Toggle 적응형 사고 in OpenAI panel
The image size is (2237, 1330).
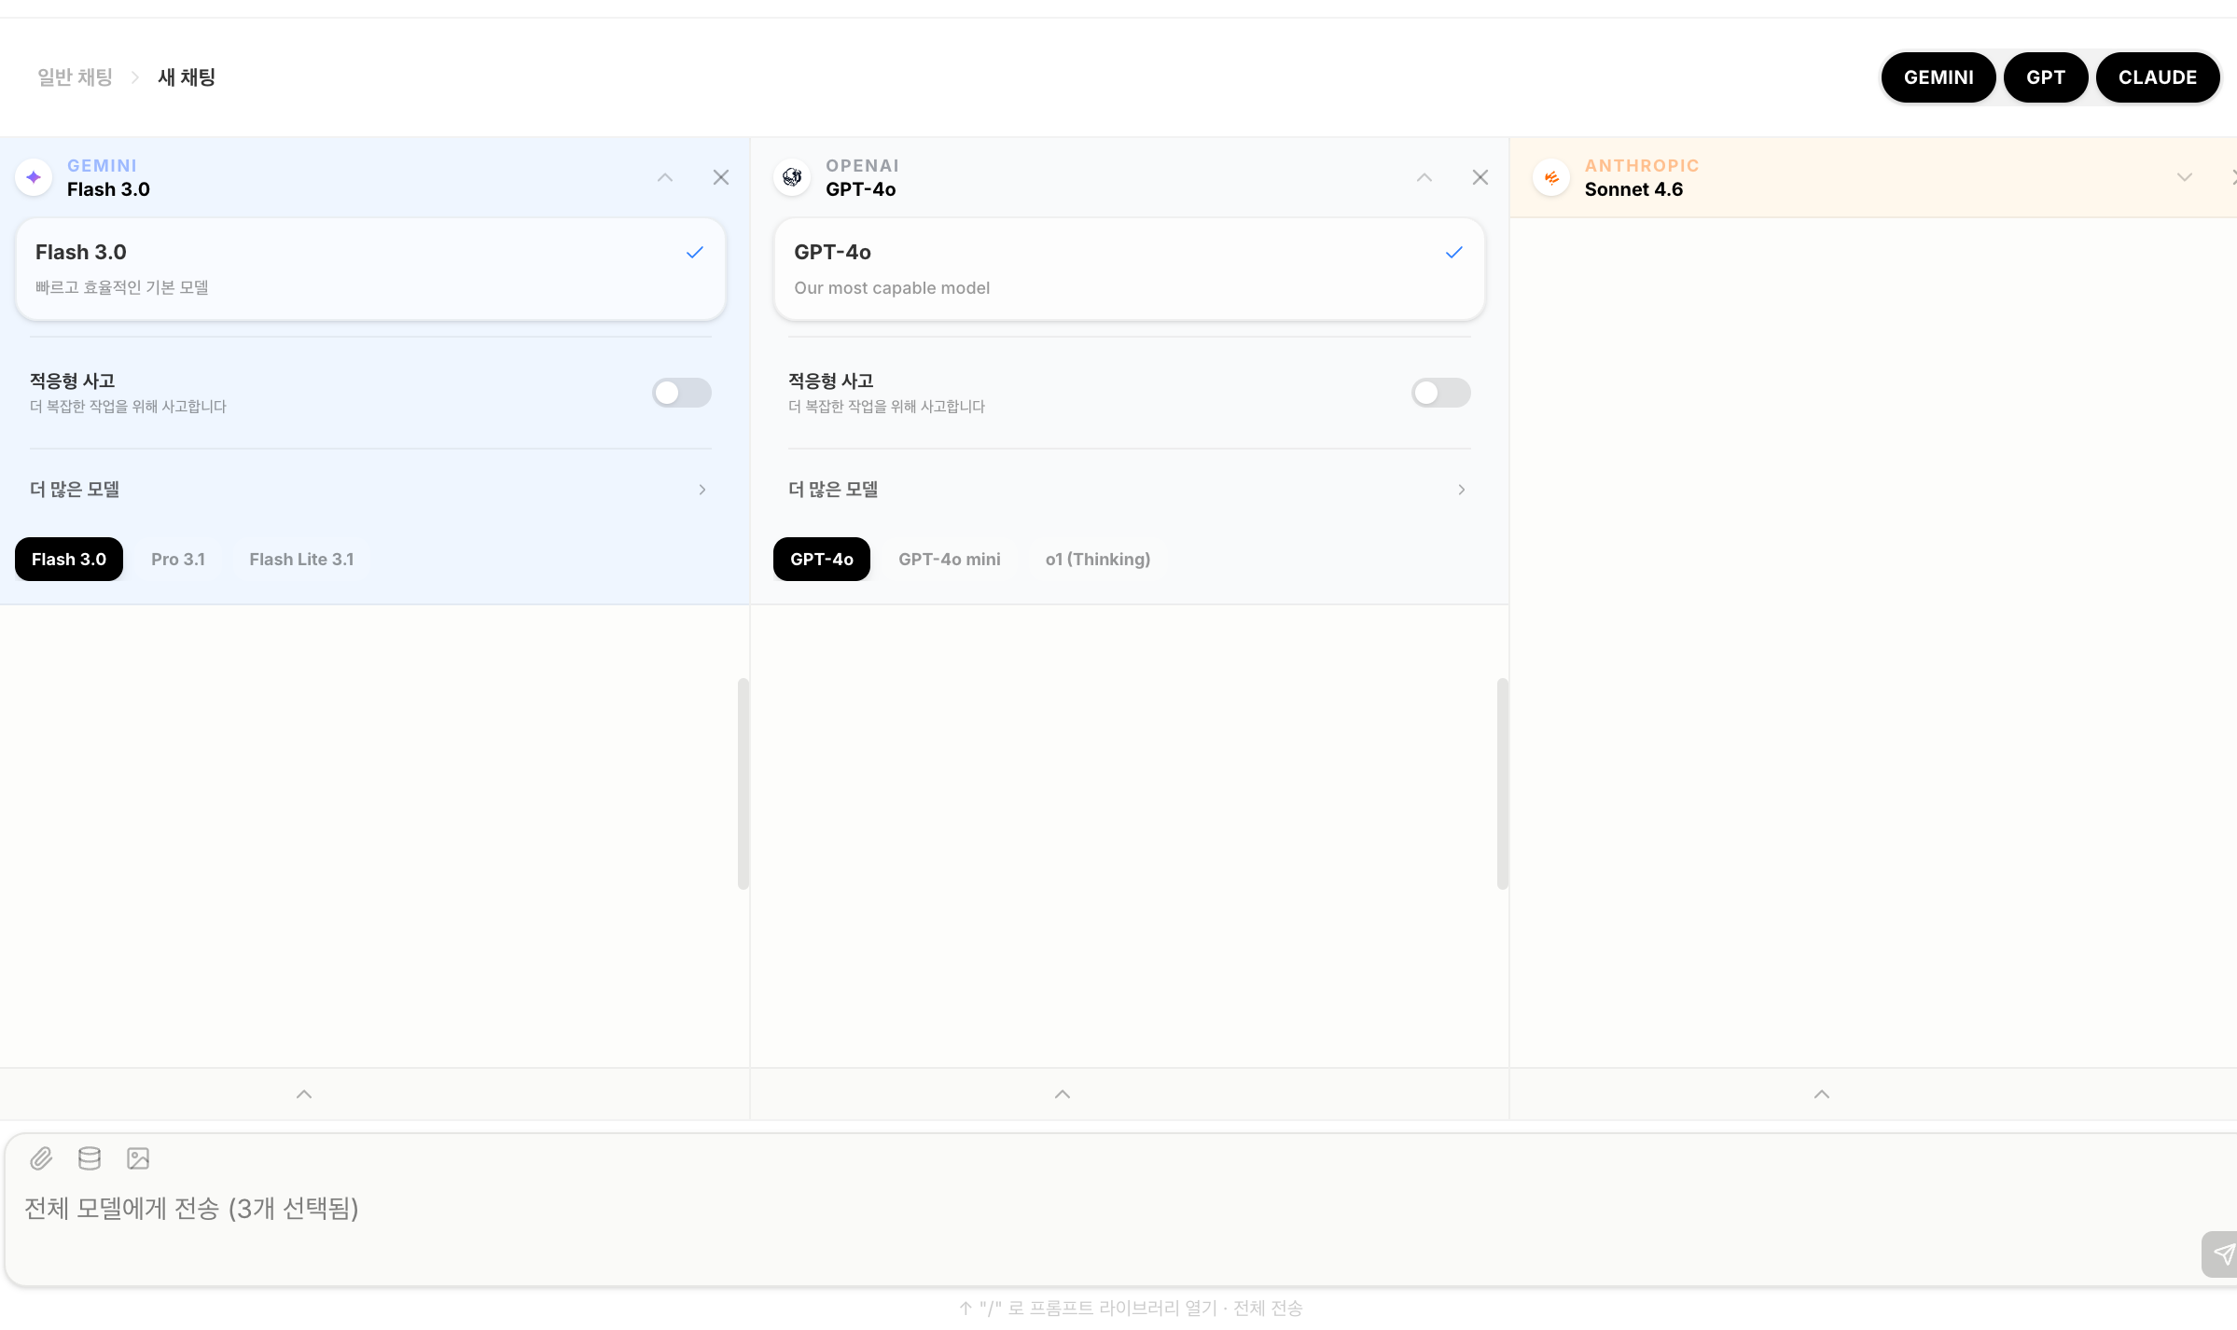pyautogui.click(x=1441, y=393)
